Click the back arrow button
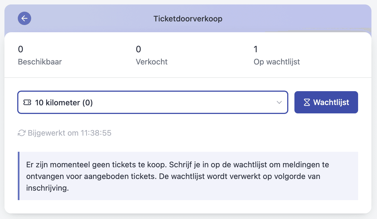Image resolution: width=377 pixels, height=219 pixels. (24, 19)
